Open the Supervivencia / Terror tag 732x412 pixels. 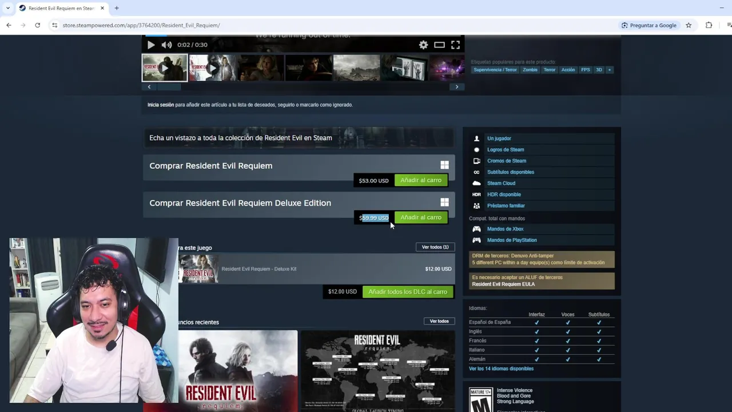(x=495, y=70)
